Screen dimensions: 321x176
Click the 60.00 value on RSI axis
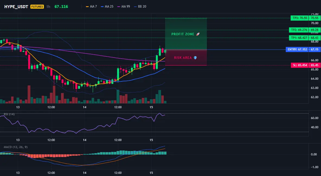pyautogui.click(x=314, y=118)
